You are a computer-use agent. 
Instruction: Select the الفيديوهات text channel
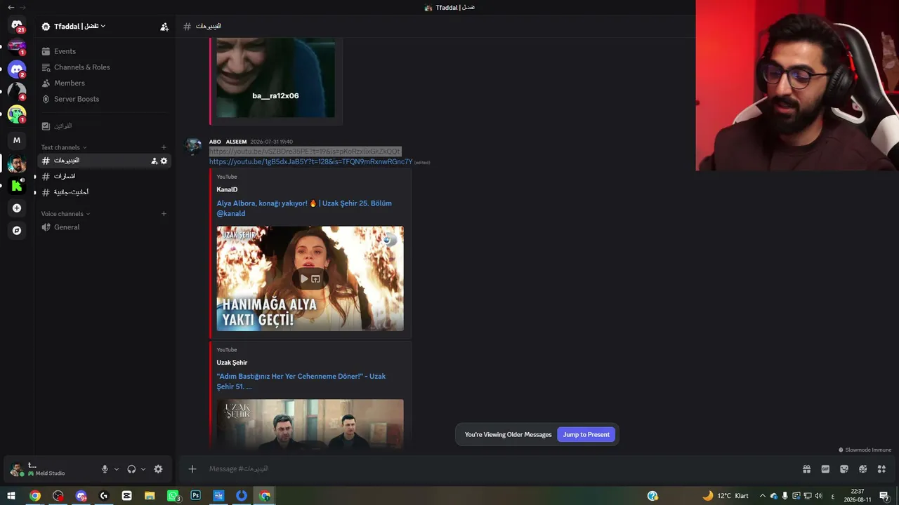pos(104,161)
